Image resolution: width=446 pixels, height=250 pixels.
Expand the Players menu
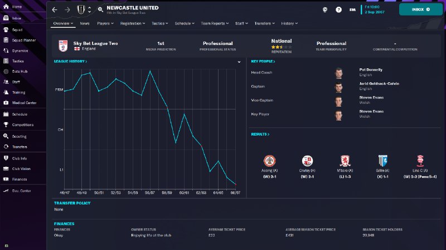click(x=105, y=23)
